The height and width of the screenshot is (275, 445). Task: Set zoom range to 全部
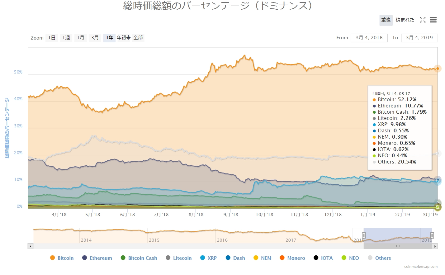click(x=138, y=38)
